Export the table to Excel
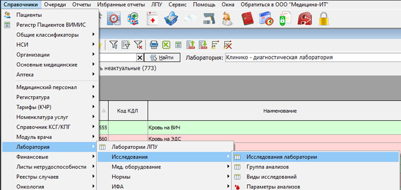The height and width of the screenshot is (190, 401). point(166,45)
